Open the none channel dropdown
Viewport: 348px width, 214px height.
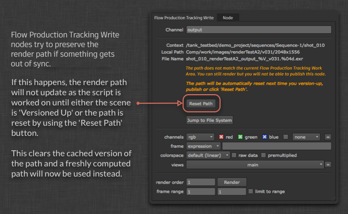(306, 137)
